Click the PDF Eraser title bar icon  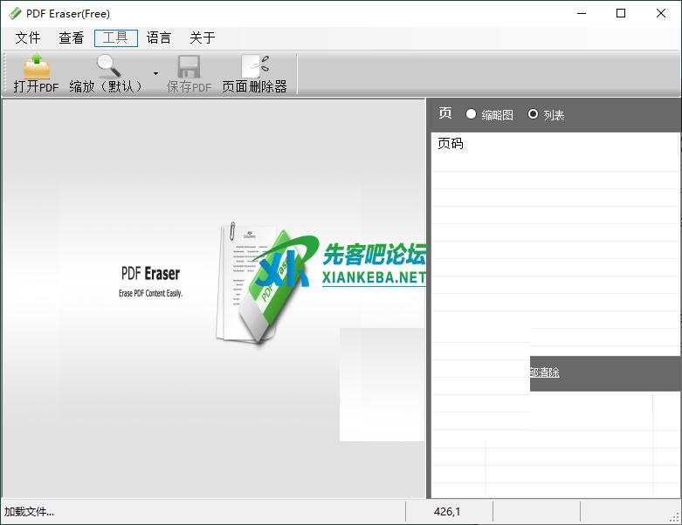pos(15,14)
